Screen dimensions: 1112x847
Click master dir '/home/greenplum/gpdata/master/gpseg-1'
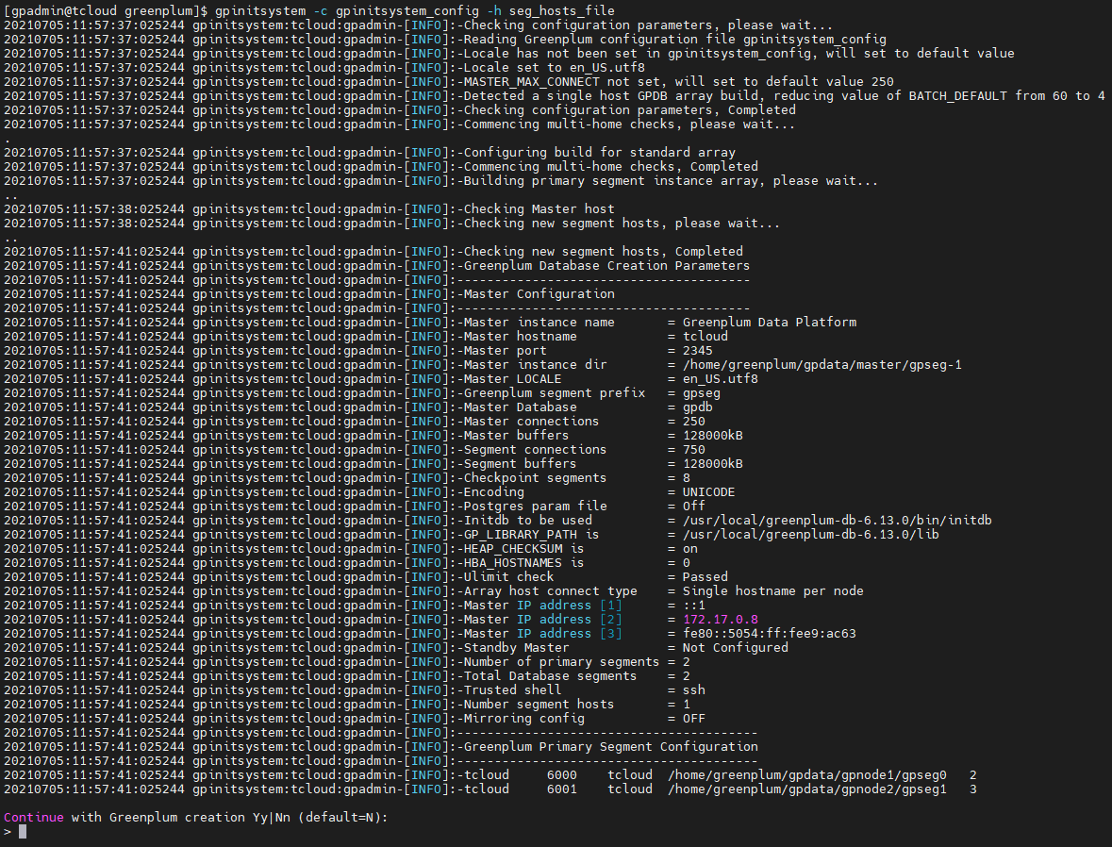pyautogui.click(x=822, y=365)
